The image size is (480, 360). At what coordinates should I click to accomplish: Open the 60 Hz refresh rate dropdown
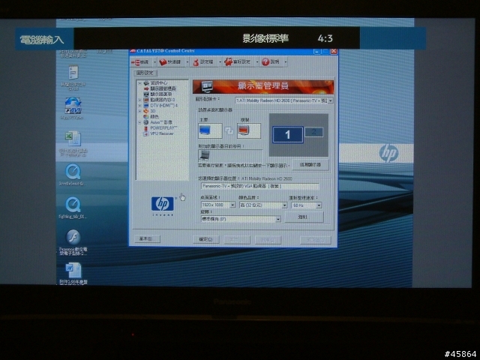point(307,205)
